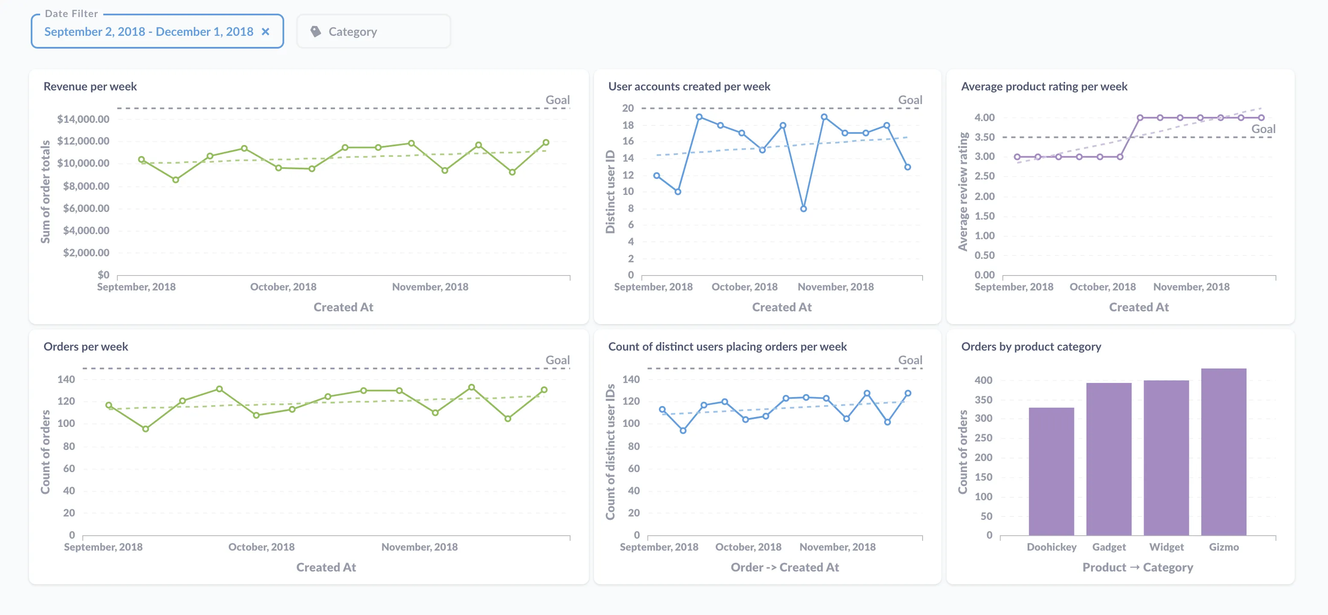Click the tag icon in the Category filter
The image size is (1328, 615).
(x=317, y=32)
